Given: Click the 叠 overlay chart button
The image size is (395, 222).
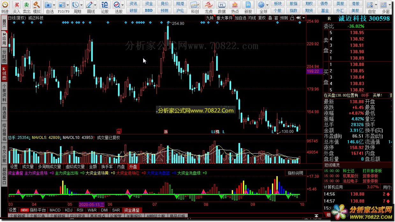Looking at the screenshot, I should pos(270,18).
